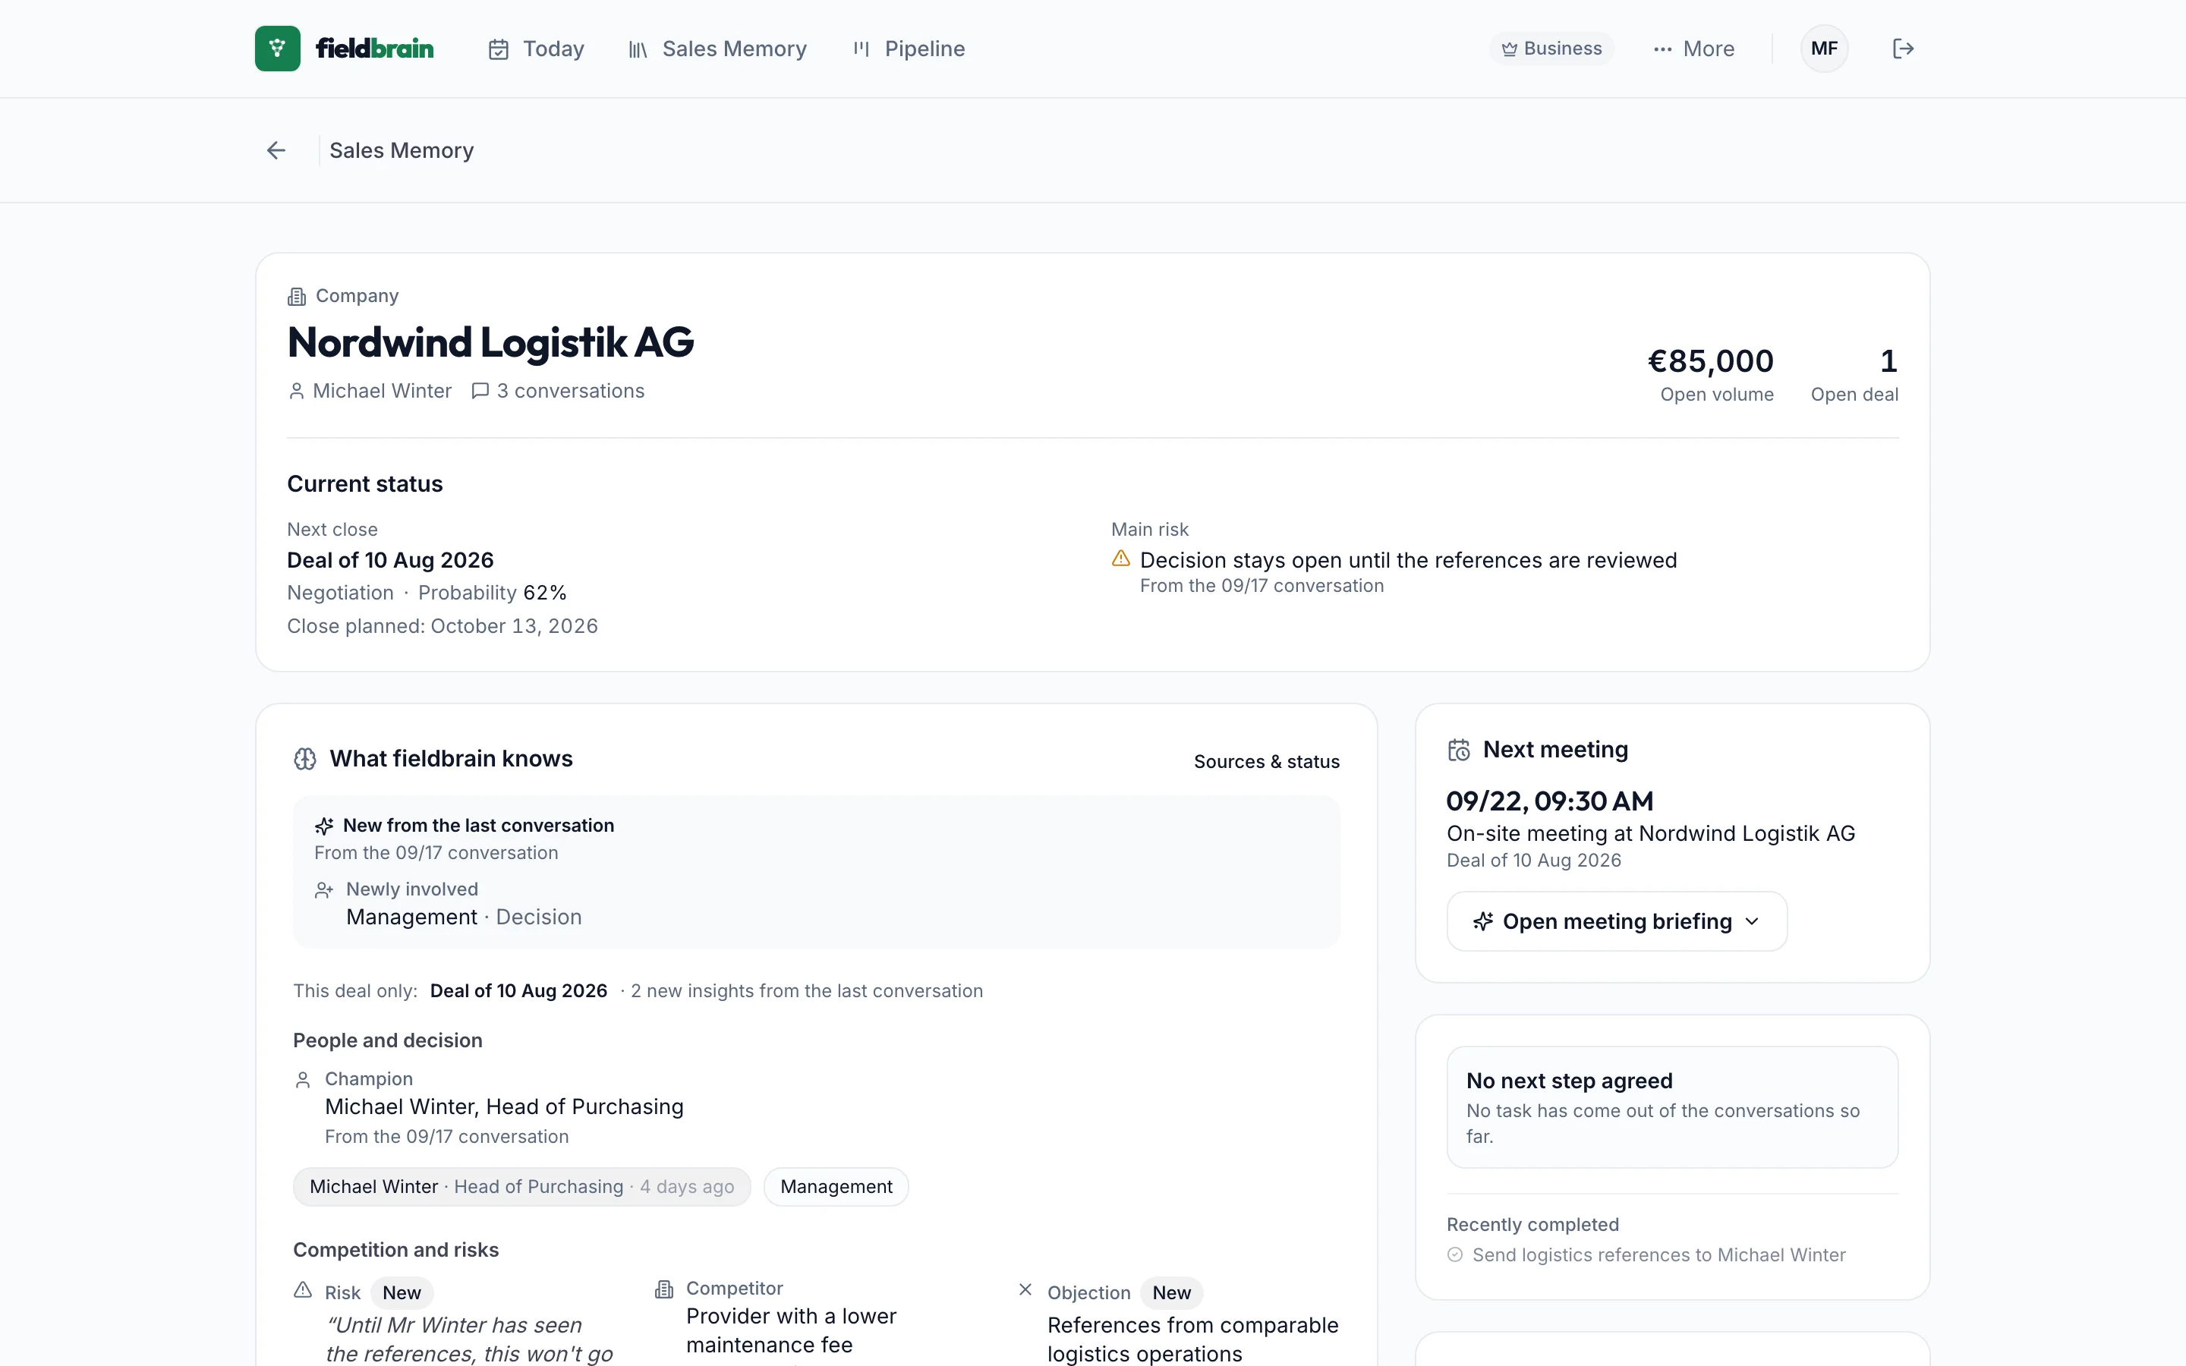Click Send logistics references to Michael Winter
Image resolution: width=2186 pixels, height=1366 pixels.
(x=1659, y=1255)
